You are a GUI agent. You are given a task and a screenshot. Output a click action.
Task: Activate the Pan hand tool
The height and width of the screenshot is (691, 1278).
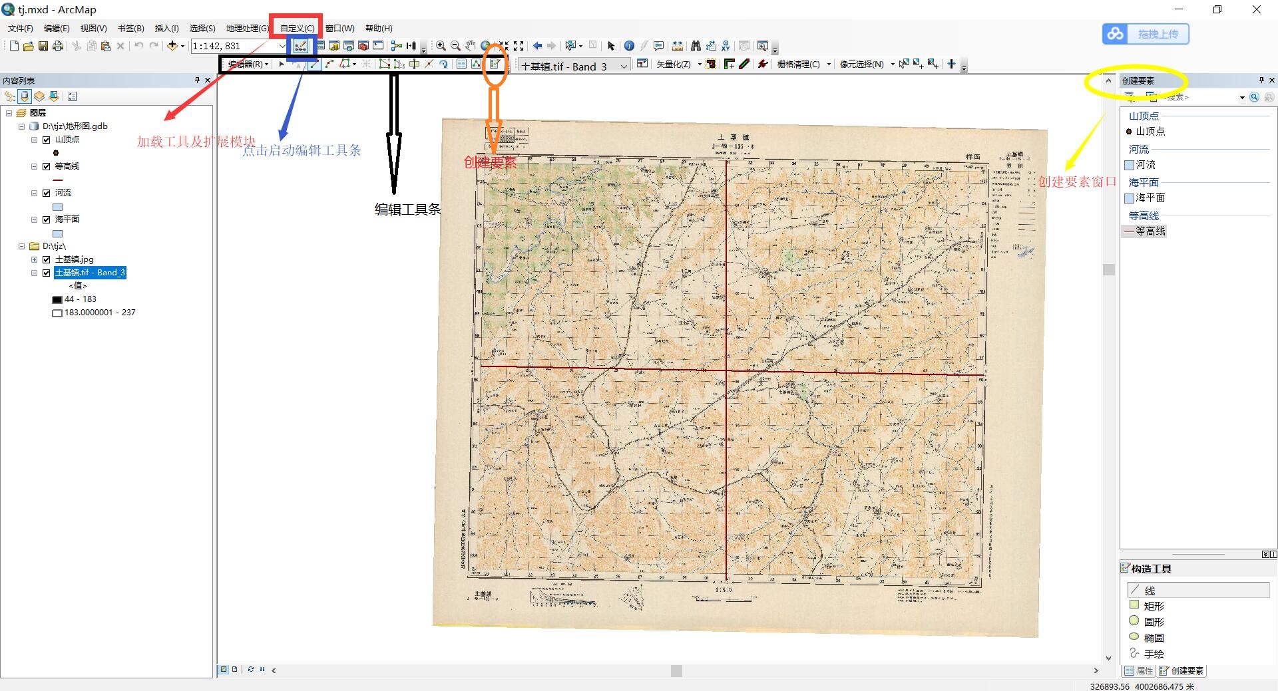(470, 46)
